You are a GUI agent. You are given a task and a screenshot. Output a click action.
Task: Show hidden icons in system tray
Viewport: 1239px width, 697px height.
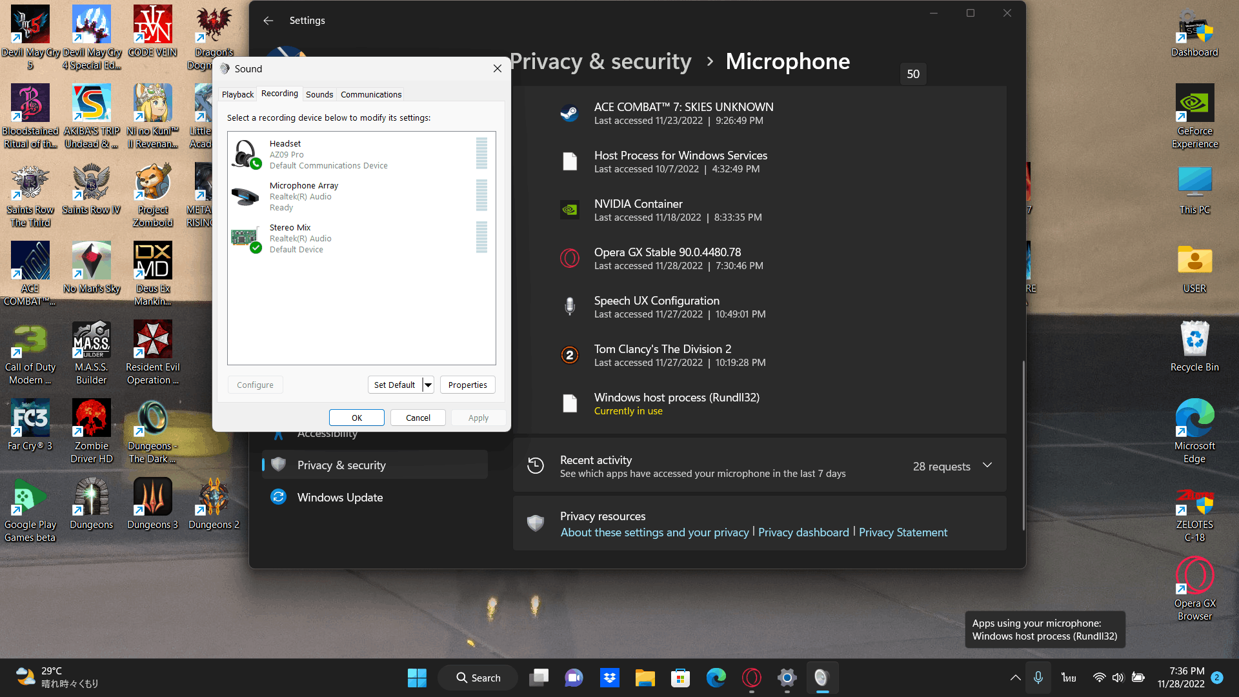tap(1014, 678)
